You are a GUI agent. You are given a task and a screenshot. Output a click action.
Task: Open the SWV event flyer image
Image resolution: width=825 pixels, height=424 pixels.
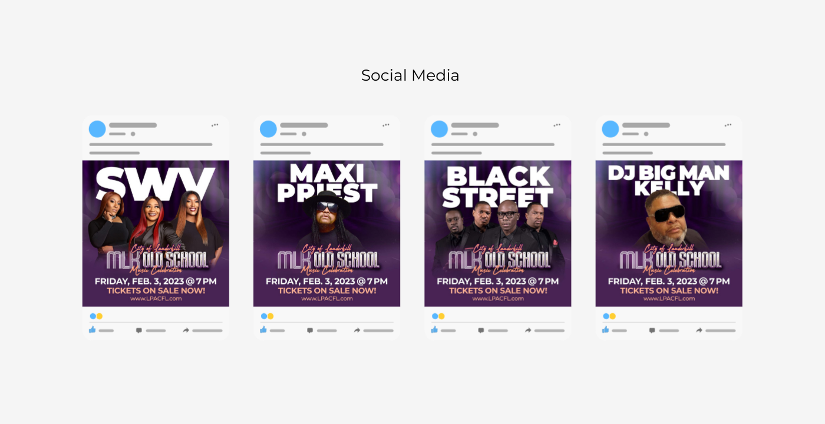(x=156, y=233)
